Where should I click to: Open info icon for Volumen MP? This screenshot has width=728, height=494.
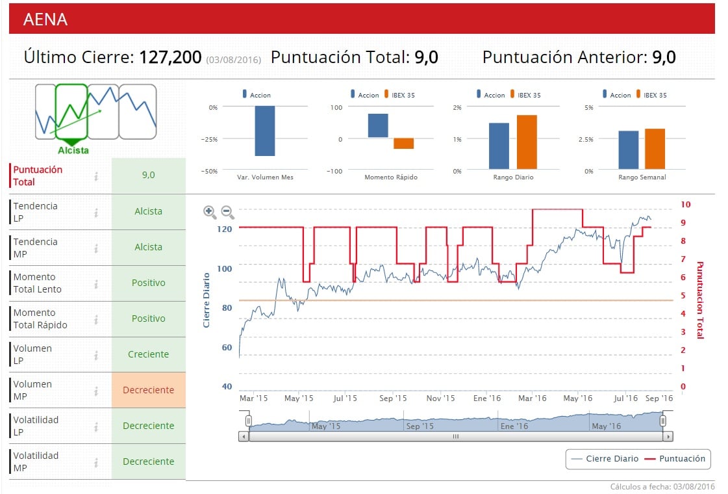[x=96, y=391]
